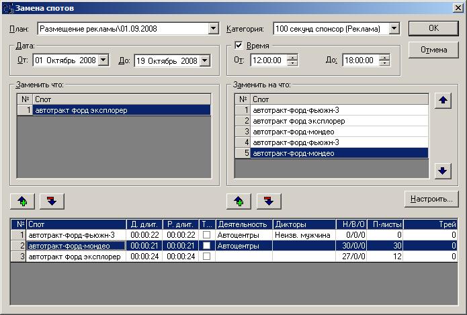The width and height of the screenshot is (467, 315).
Task: Move selected replacement spot down with blue arrow
Action: pyautogui.click(x=443, y=171)
